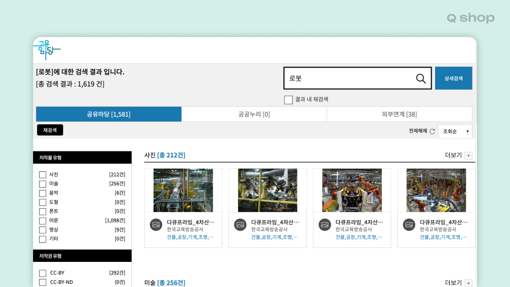Screen dimensions: 510x287
Task: Click image type icon on fourth photo card
Action: (x=409, y=224)
